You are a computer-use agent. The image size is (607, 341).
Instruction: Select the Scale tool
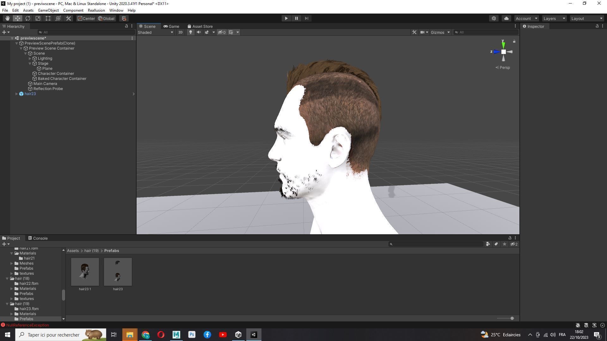(38, 18)
